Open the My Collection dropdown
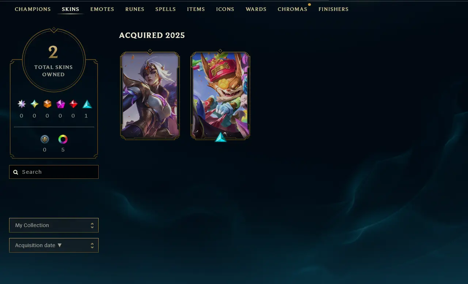The width and height of the screenshot is (468, 284). point(54,225)
